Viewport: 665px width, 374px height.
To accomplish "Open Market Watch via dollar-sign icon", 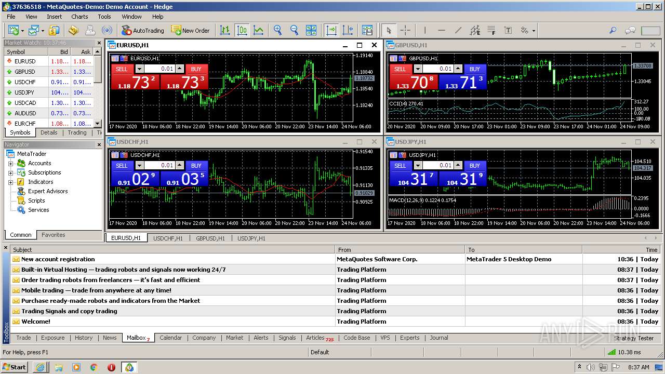I will pyautogui.click(x=54, y=31).
